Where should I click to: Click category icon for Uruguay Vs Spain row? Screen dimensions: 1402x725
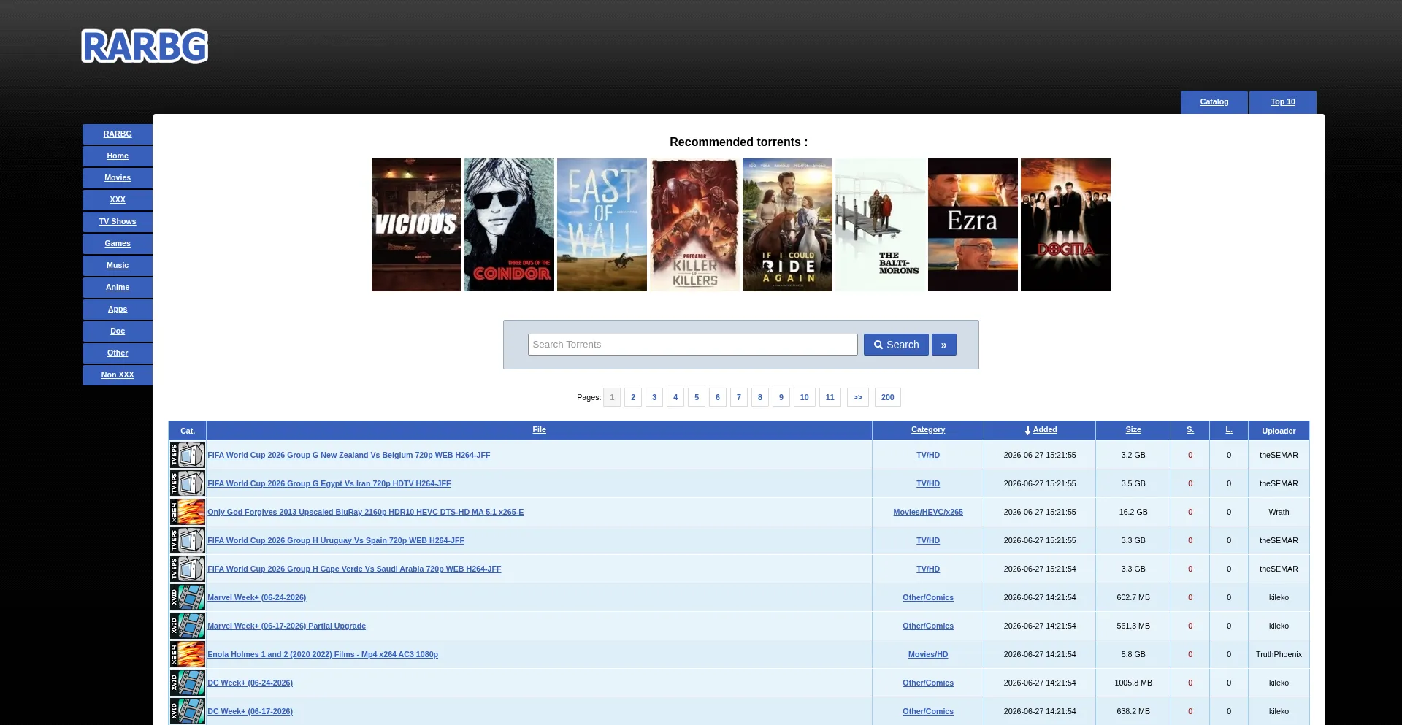(x=188, y=540)
